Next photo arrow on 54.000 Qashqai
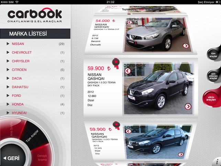 [x=186, y=46]
